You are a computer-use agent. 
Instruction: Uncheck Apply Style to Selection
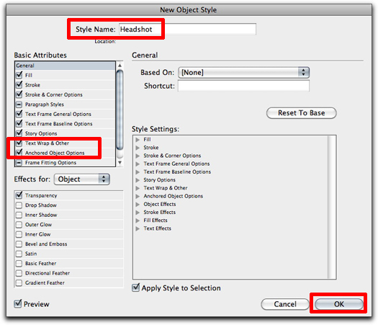tap(136, 288)
